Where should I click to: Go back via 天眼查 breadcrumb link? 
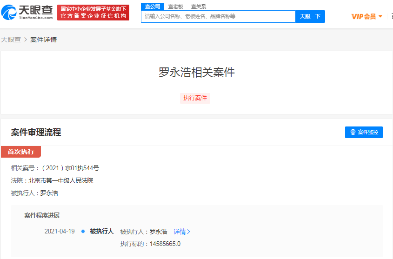tap(11, 40)
